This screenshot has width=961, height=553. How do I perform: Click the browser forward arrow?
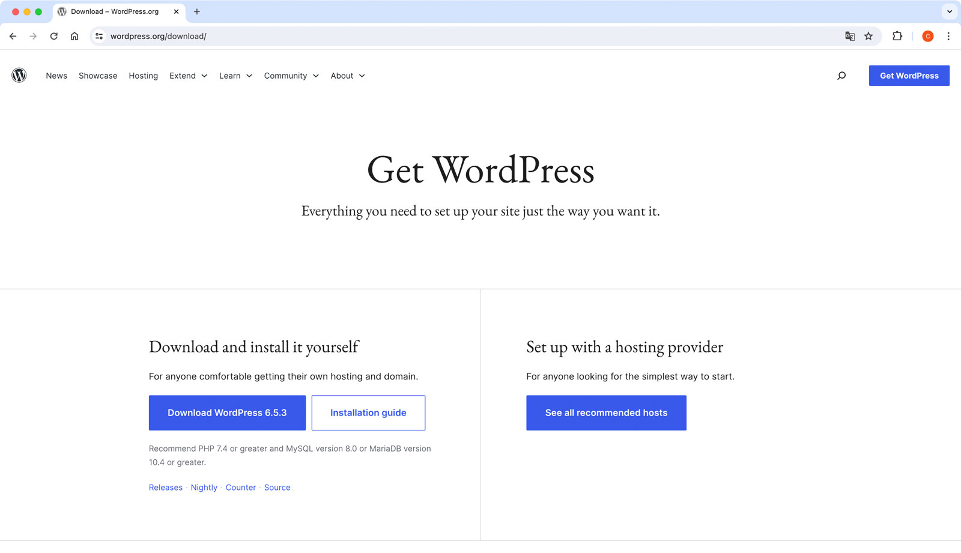coord(33,36)
